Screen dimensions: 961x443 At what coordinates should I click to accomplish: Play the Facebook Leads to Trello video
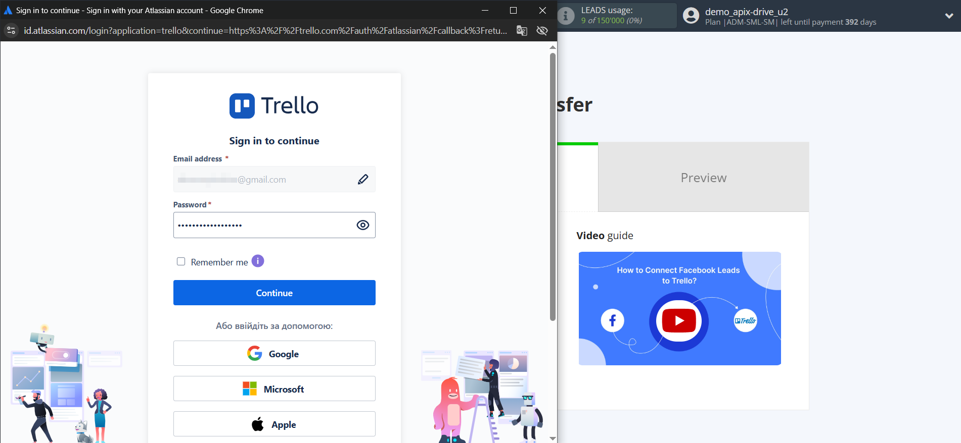[679, 321]
